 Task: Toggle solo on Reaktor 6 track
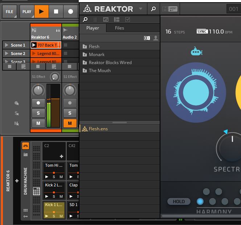point(38,113)
